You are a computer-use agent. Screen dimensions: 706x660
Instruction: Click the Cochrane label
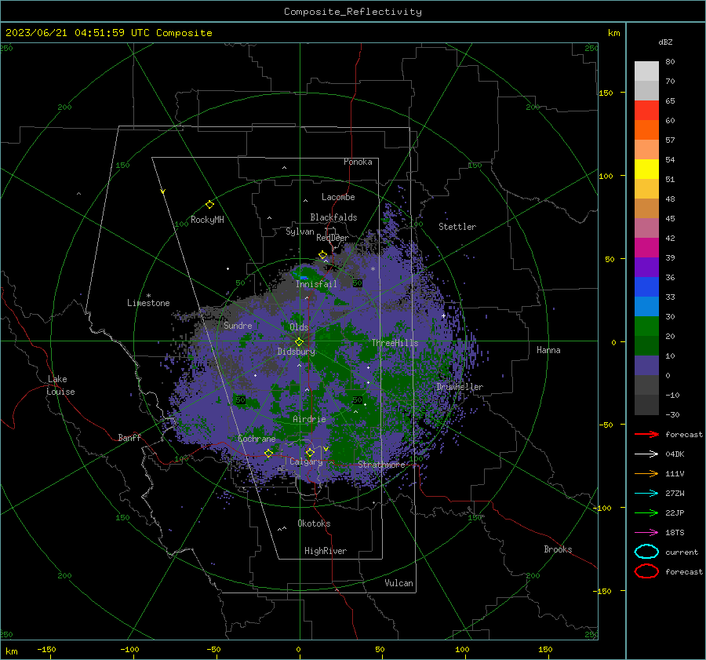tap(257, 439)
